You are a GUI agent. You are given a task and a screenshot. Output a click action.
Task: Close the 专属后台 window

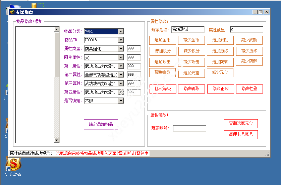click(267, 12)
